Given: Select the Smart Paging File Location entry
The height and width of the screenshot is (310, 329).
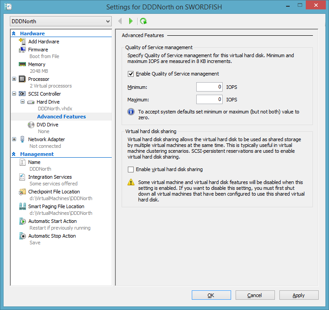Looking at the screenshot, I should coord(56,206).
